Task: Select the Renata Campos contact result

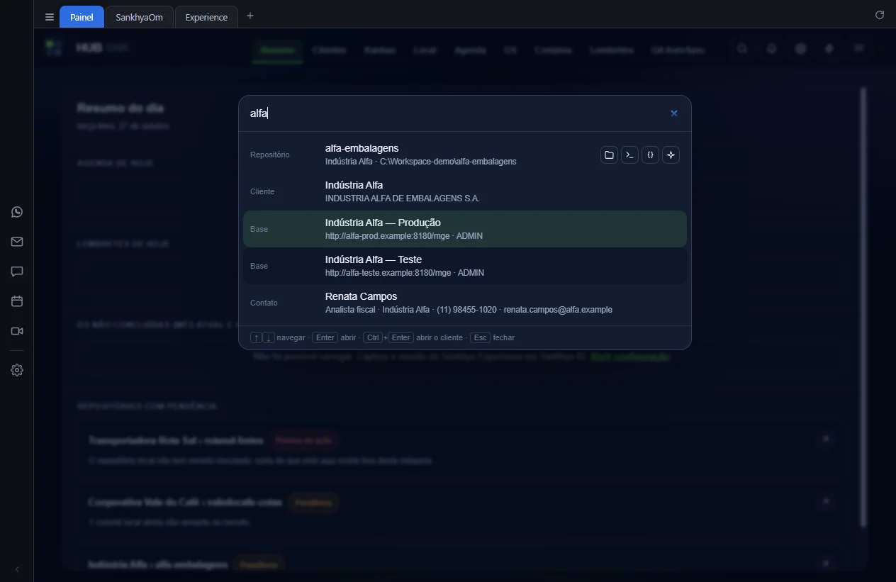Action: [465, 303]
